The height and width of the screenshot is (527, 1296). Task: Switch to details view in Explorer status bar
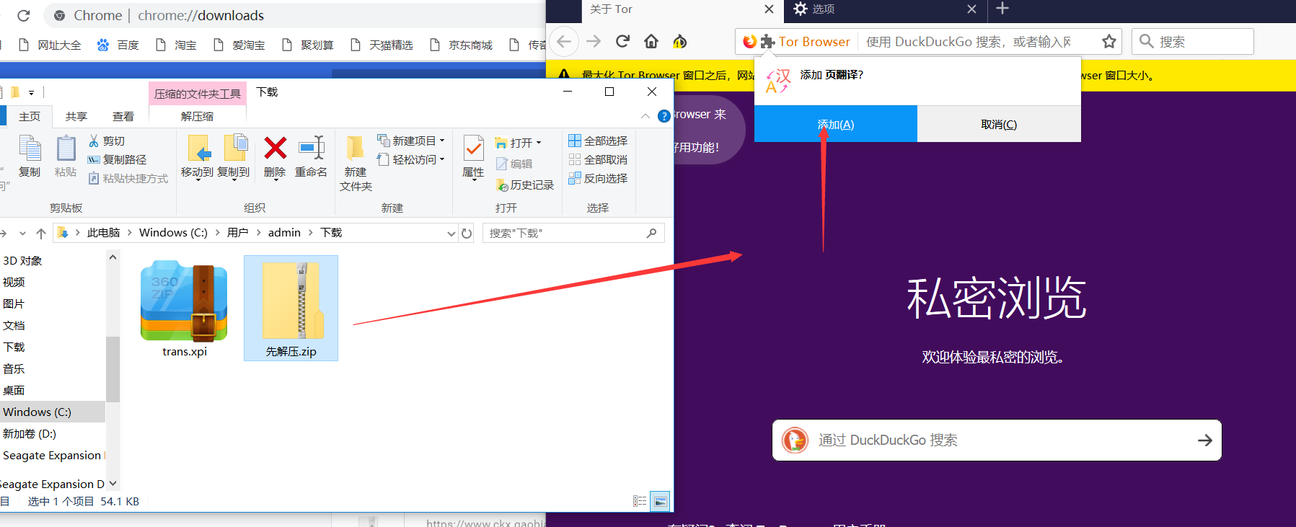pos(640,501)
